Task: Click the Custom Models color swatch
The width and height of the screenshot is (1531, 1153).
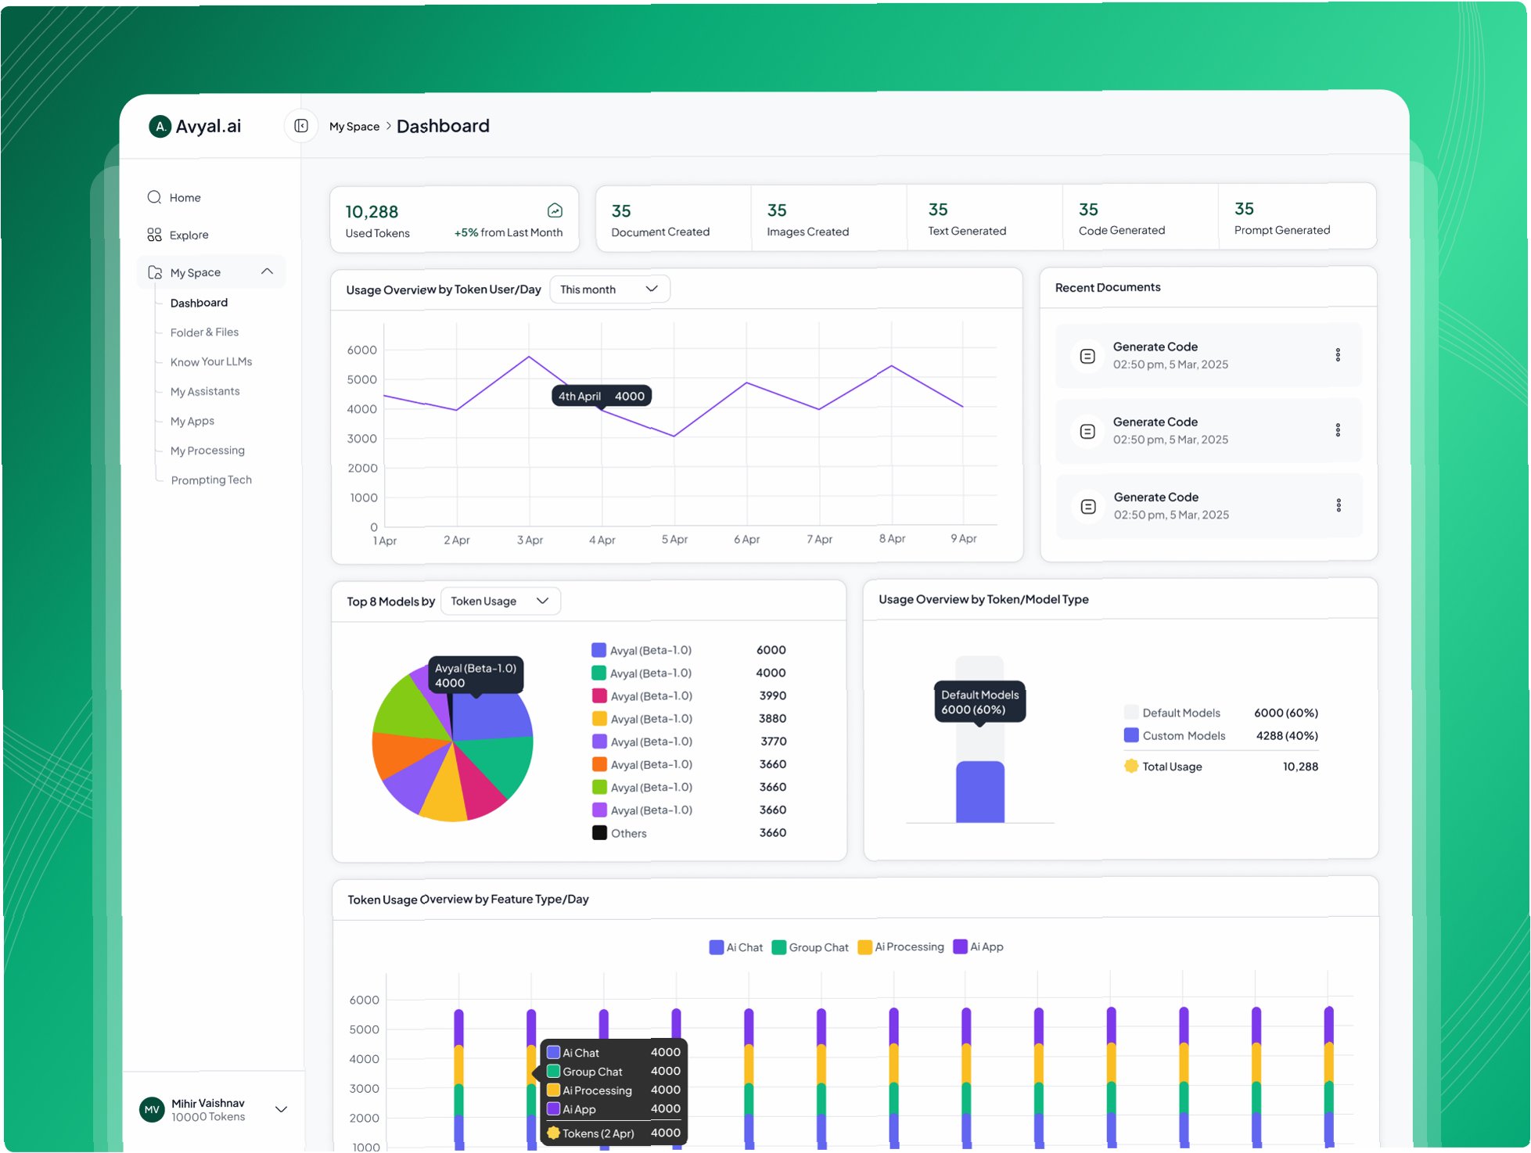Action: 1130,735
